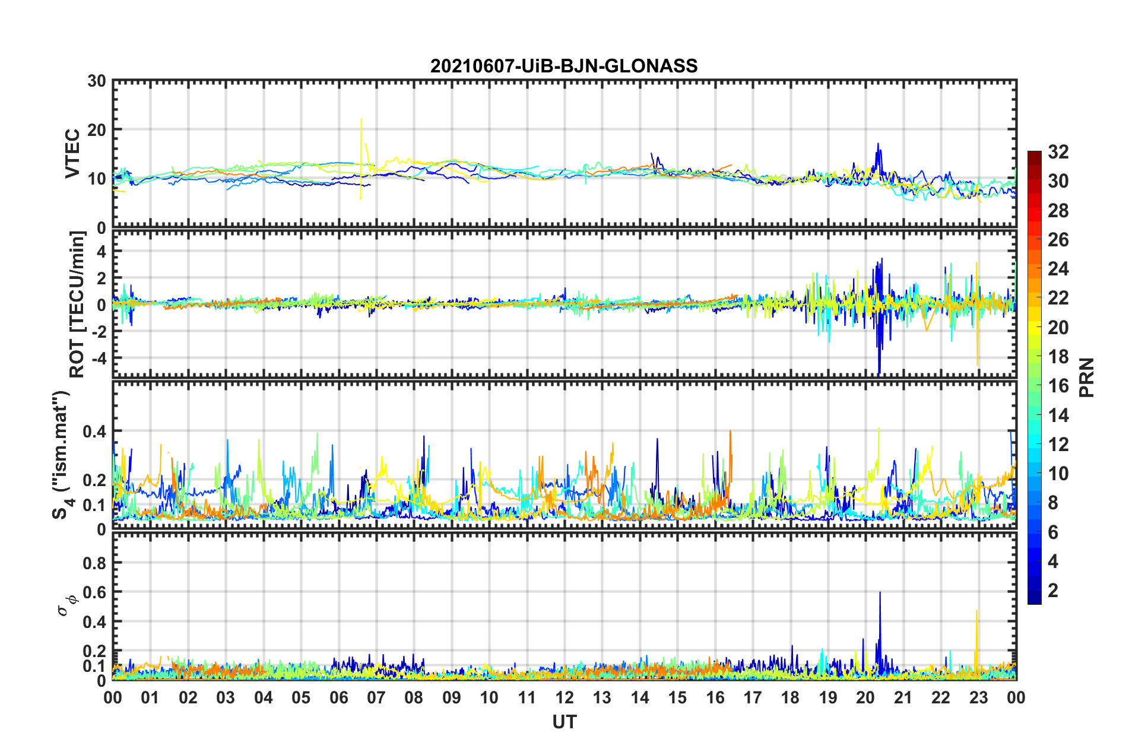Select colorbar tick label 4
The image size is (1129, 755).
1053,562
